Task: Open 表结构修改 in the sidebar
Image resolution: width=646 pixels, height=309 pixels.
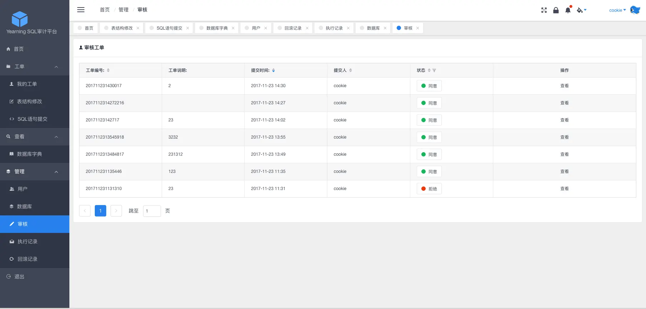Action: pos(35,102)
